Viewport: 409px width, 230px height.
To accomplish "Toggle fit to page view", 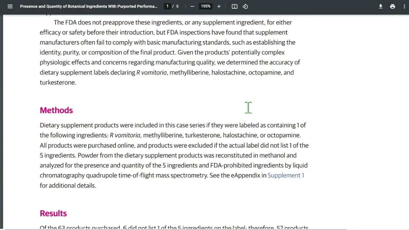I will (235, 6).
